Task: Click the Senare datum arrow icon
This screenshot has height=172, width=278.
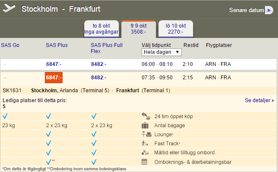Action: 269,10
